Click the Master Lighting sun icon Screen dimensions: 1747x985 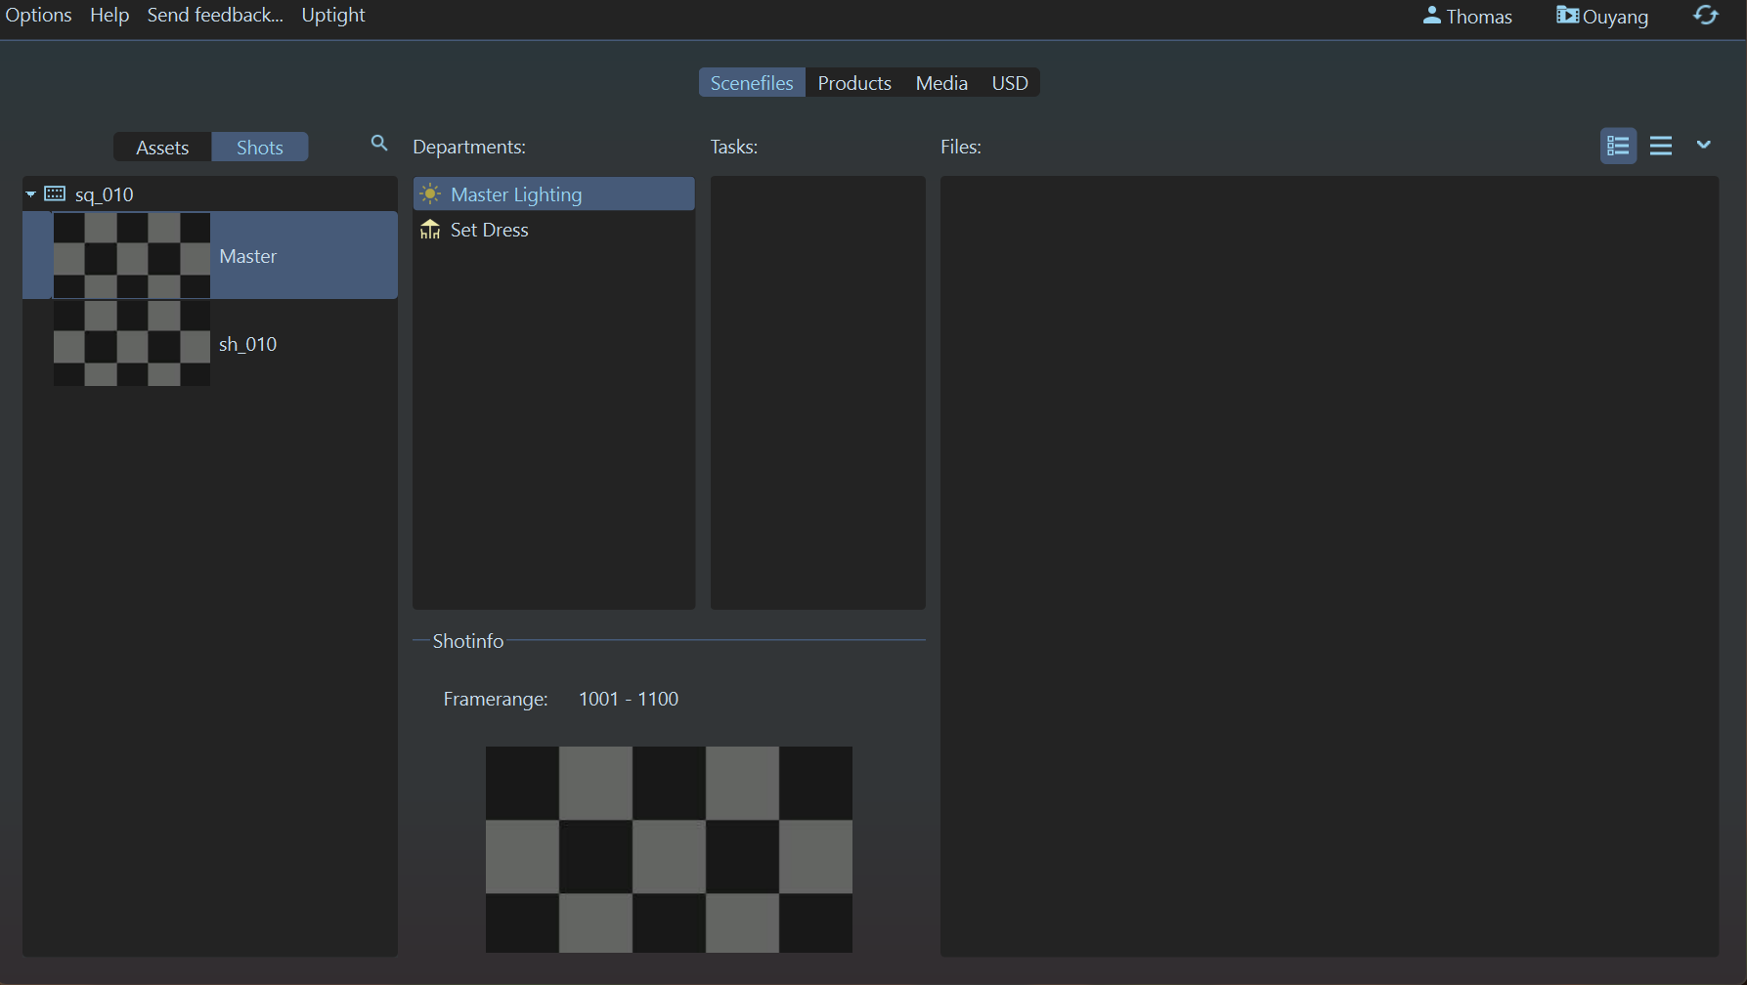pyautogui.click(x=430, y=194)
